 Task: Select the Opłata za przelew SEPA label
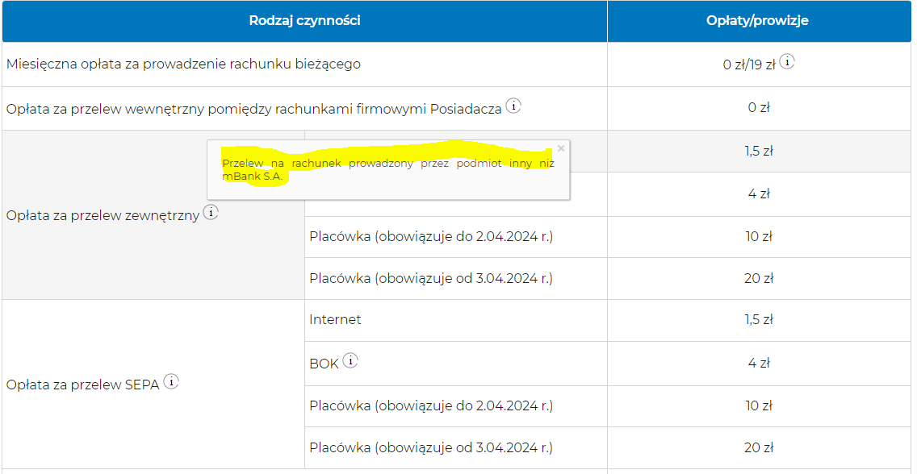tap(83, 385)
